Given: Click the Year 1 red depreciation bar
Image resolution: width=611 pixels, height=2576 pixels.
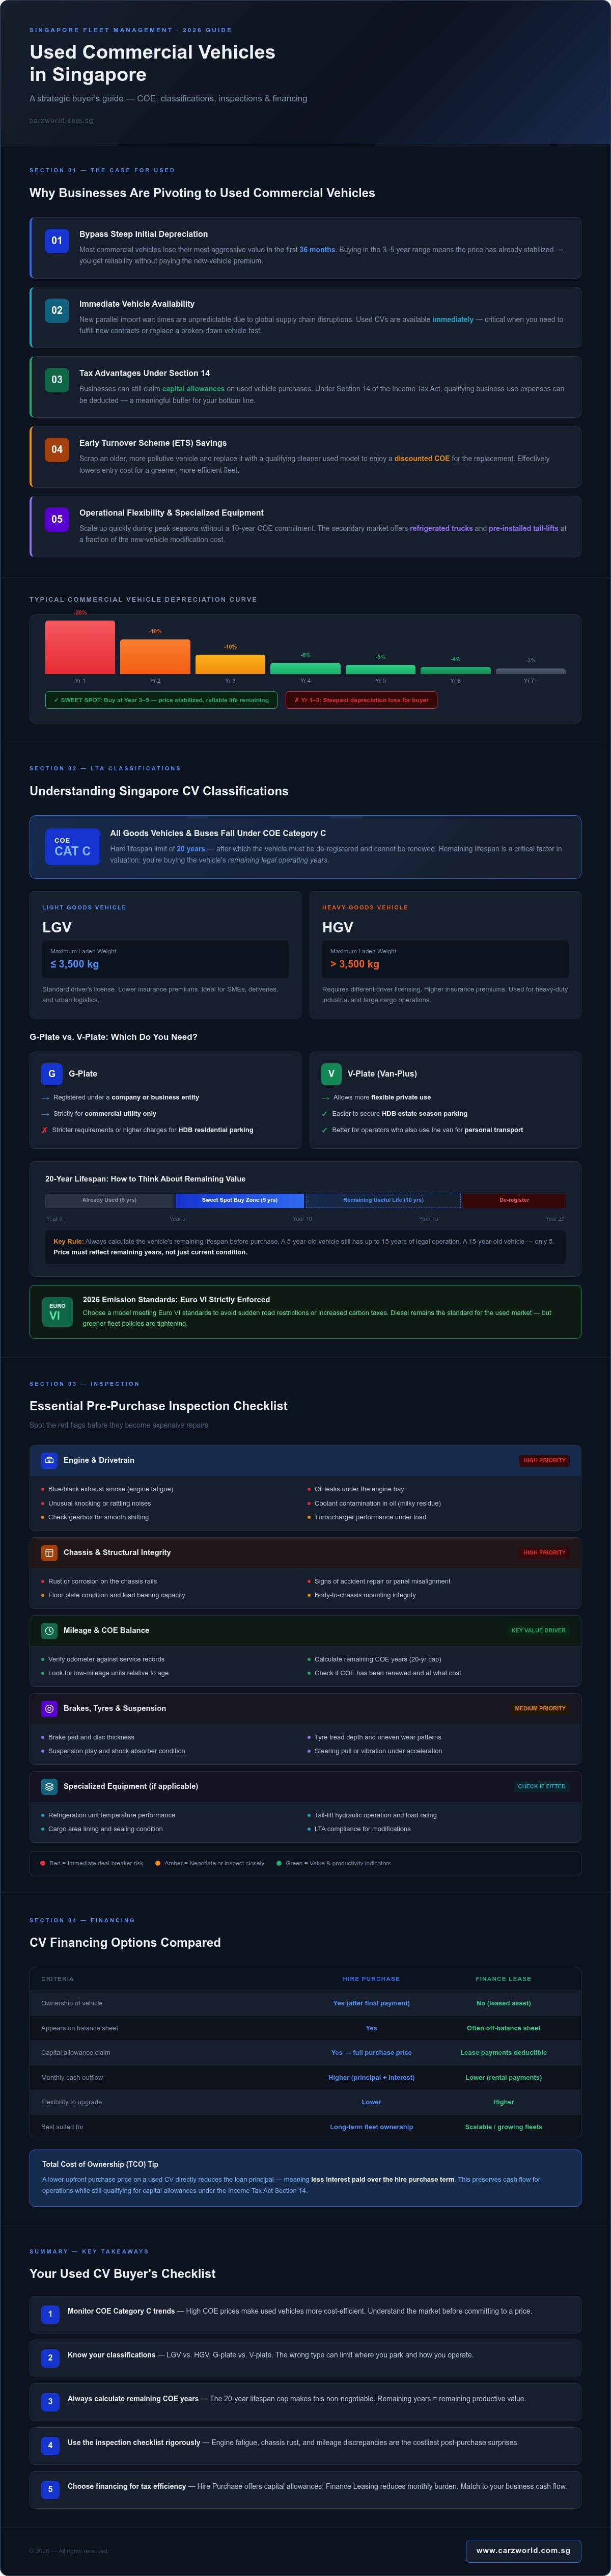Looking at the screenshot, I should (x=80, y=647).
